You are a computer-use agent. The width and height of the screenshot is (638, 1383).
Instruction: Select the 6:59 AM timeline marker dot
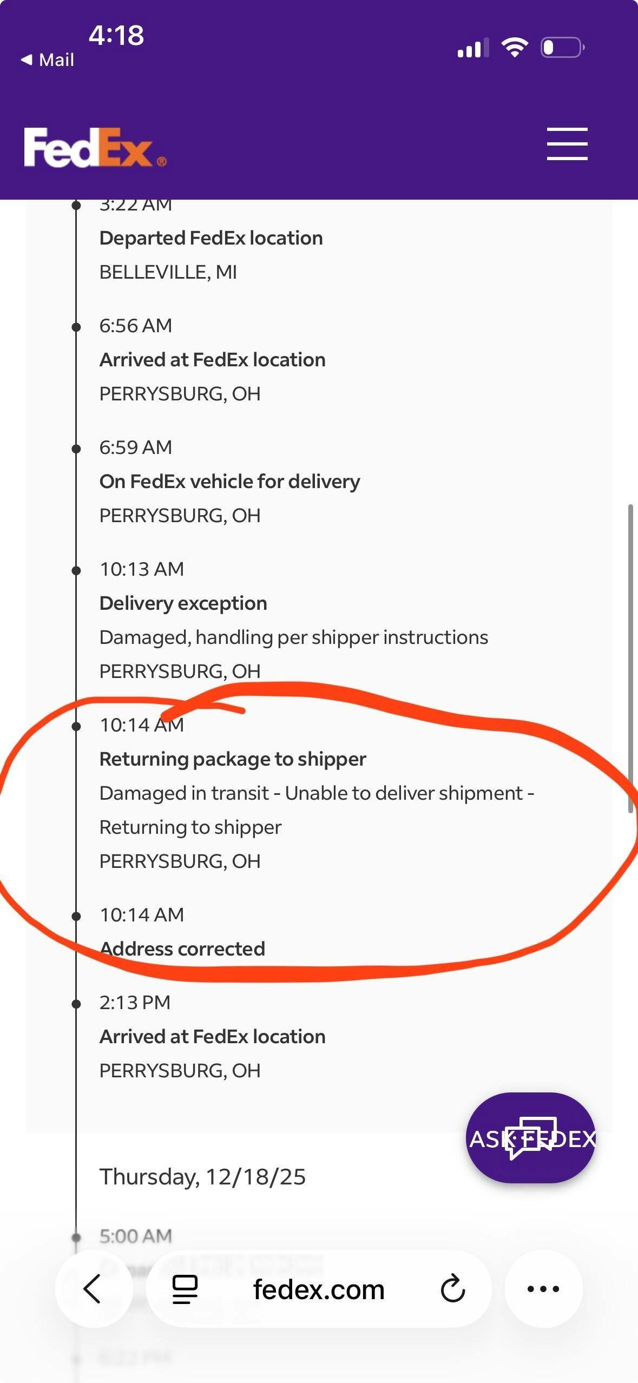[76, 448]
